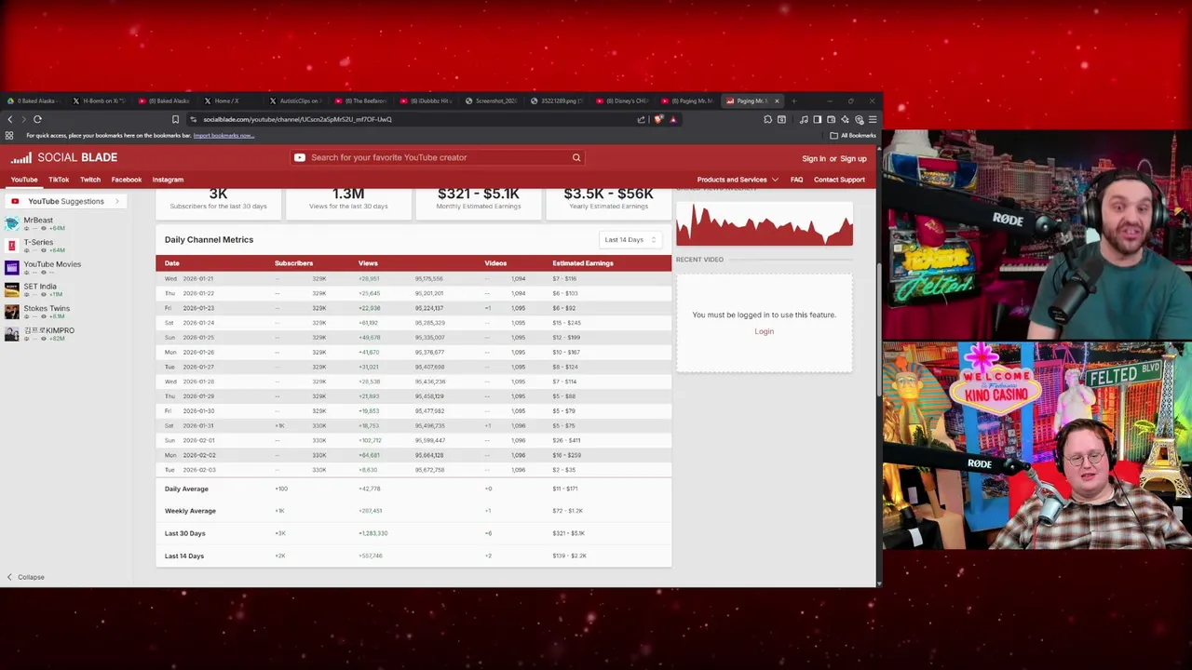Click the Stokes Twins channel avatar

pyautogui.click(x=11, y=312)
